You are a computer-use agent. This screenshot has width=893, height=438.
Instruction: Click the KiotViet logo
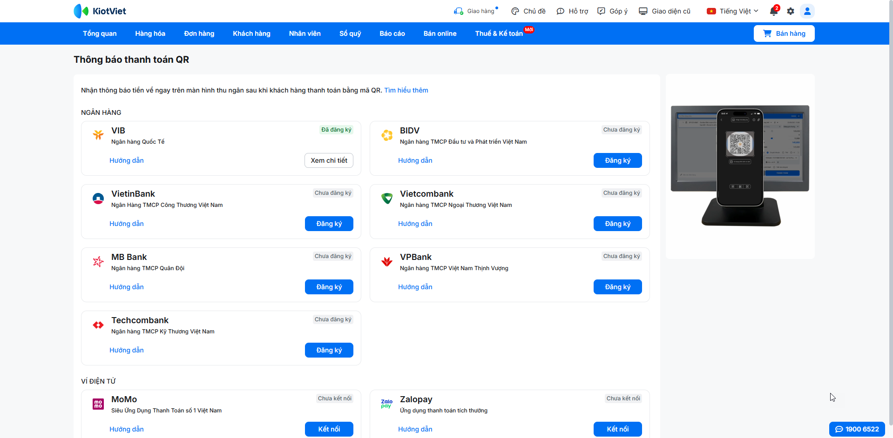point(100,11)
